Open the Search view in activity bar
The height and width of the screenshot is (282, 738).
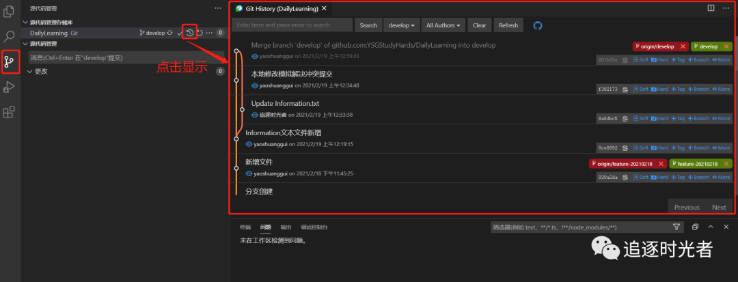click(x=10, y=36)
